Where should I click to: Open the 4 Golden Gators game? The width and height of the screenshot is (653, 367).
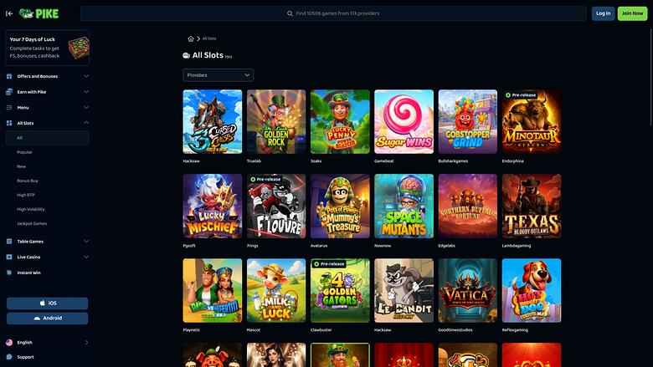(x=340, y=291)
